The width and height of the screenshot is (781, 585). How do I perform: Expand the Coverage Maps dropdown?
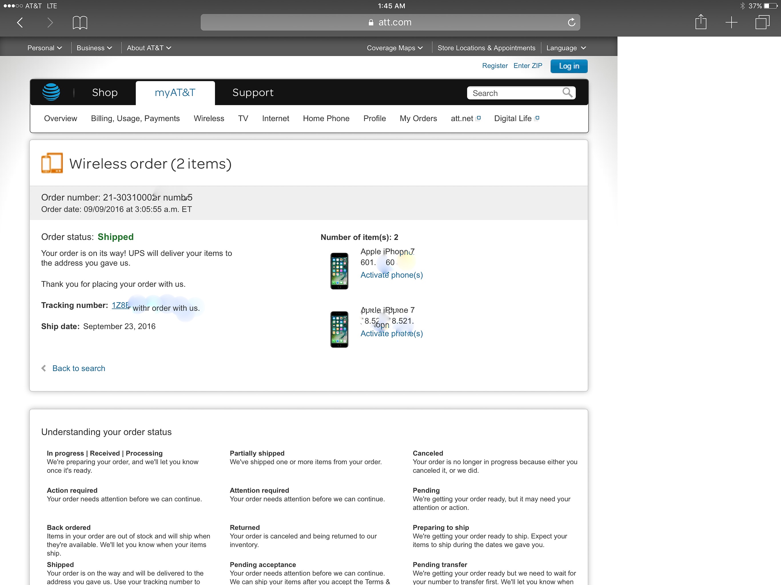[395, 48]
